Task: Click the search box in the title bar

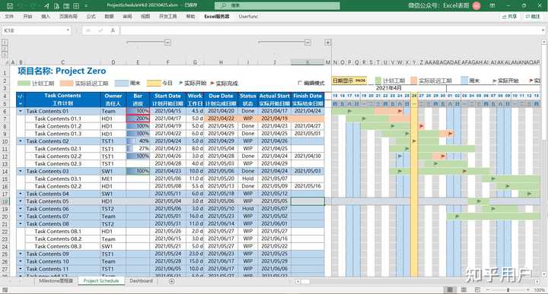Action: [277, 5]
